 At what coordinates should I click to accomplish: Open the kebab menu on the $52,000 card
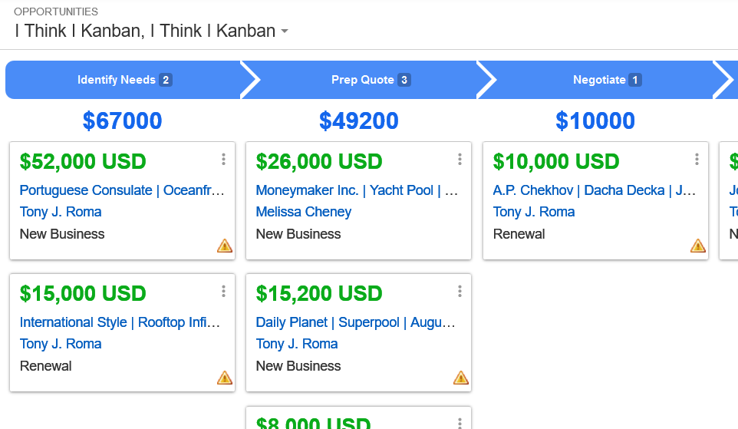(x=223, y=159)
